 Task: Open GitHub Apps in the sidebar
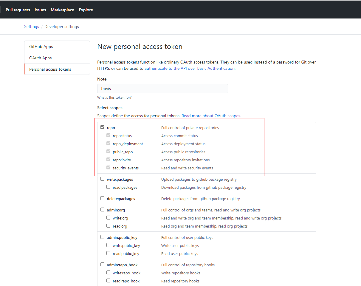coord(57,47)
